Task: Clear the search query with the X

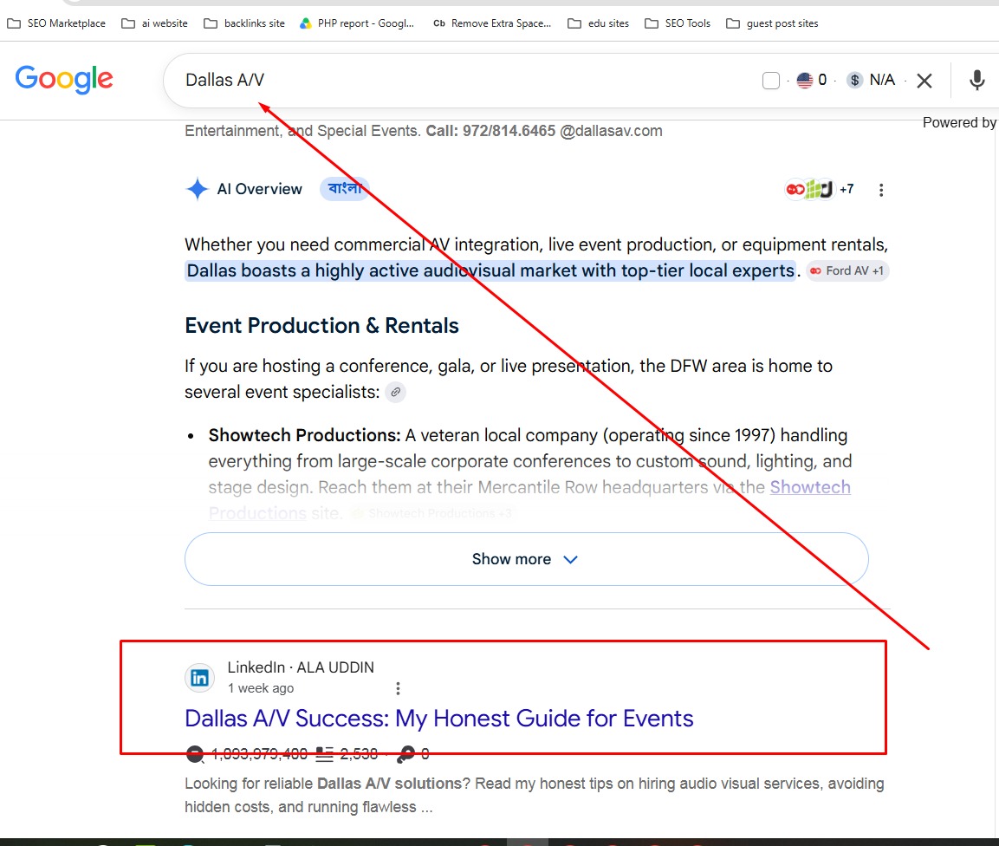Action: (924, 81)
